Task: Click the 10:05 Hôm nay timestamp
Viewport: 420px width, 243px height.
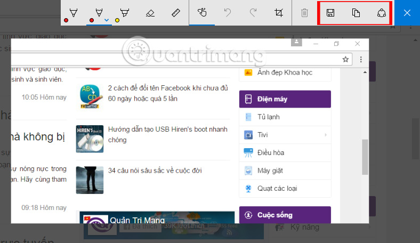Action: pos(44,98)
